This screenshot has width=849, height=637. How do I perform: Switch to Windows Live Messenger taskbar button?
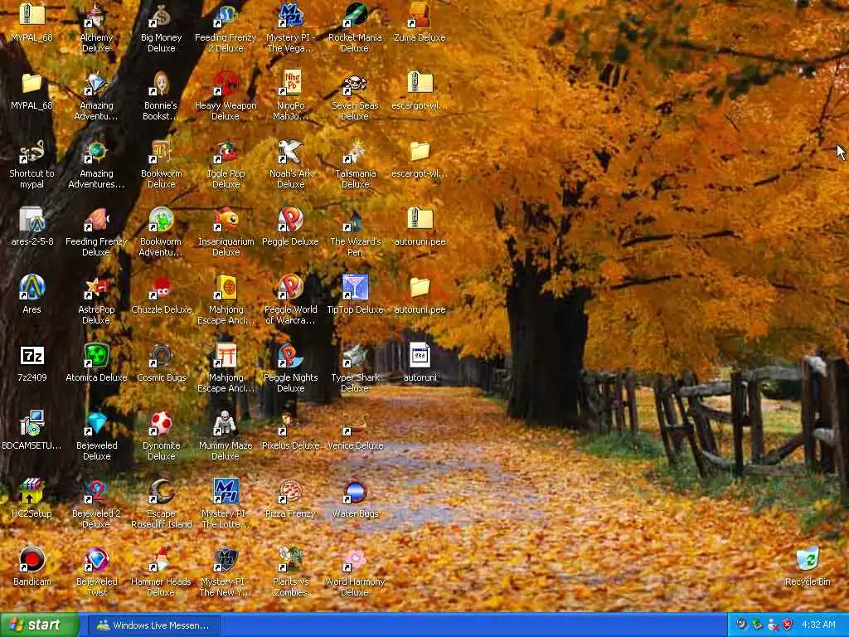[x=153, y=625]
